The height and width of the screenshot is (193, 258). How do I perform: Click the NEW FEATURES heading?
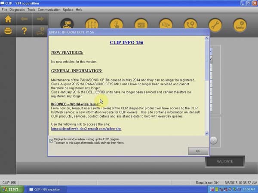[67, 52]
